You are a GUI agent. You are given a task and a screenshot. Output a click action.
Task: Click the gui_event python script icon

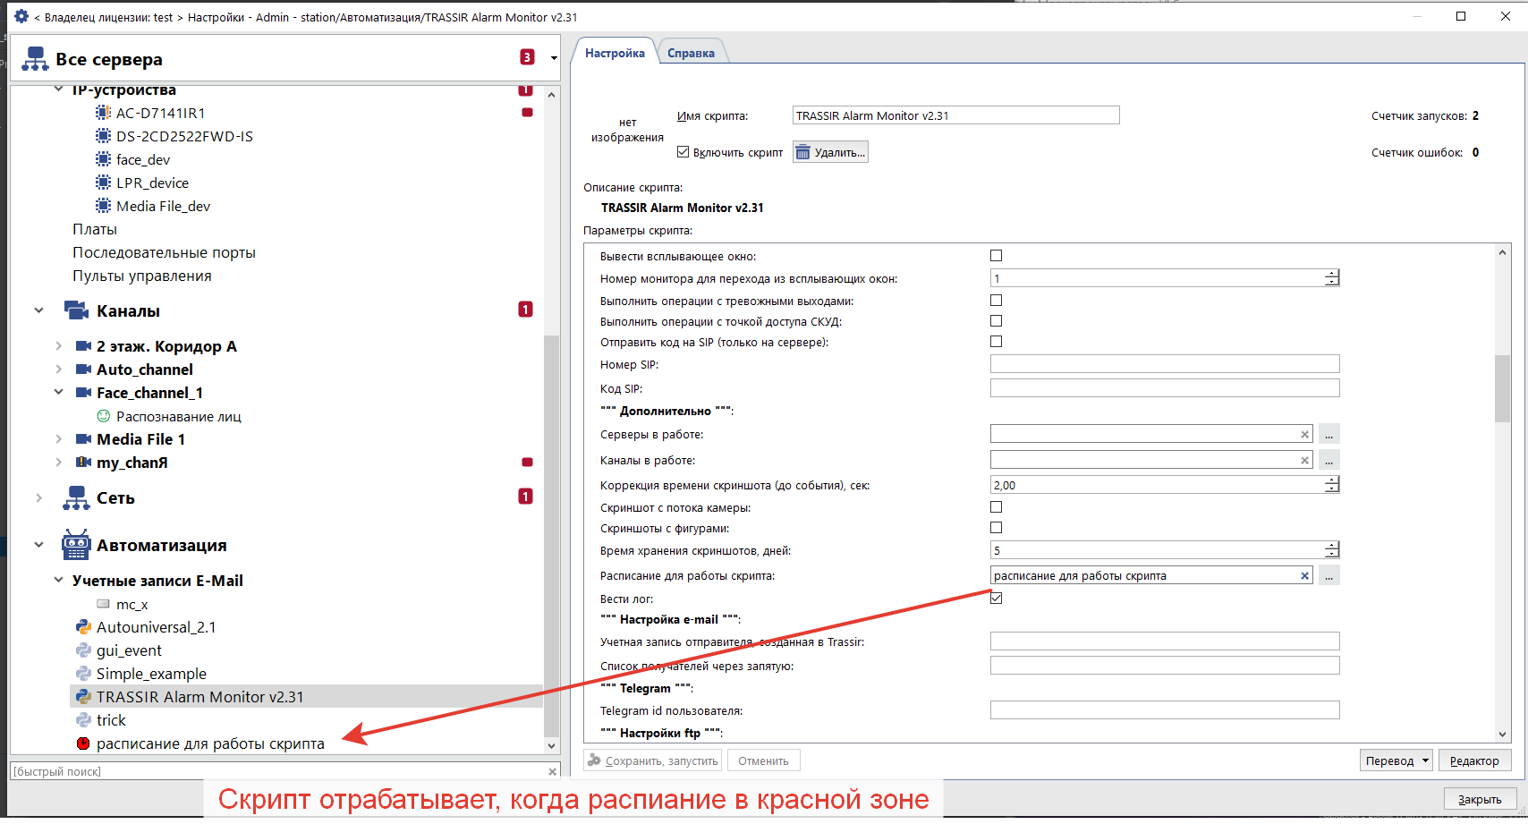(83, 650)
